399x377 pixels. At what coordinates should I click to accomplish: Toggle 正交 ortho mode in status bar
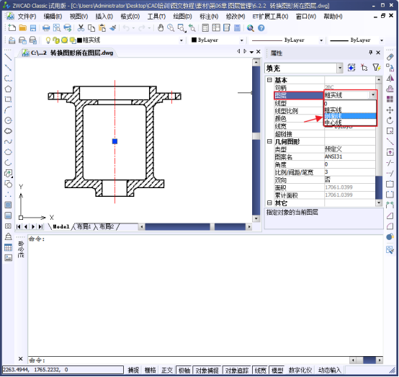(167, 370)
